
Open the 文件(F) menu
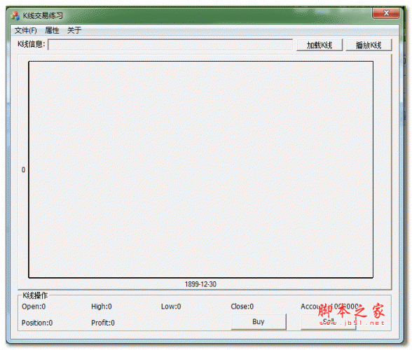pos(25,31)
